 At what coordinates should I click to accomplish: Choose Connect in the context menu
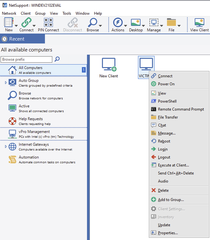(x=179, y=76)
